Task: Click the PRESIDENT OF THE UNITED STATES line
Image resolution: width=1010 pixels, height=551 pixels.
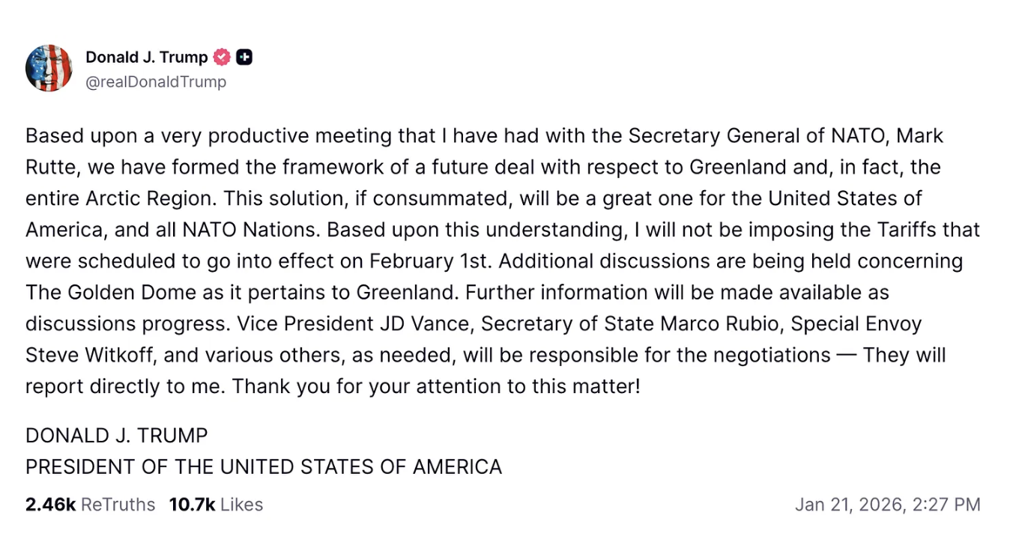Action: pos(264,467)
